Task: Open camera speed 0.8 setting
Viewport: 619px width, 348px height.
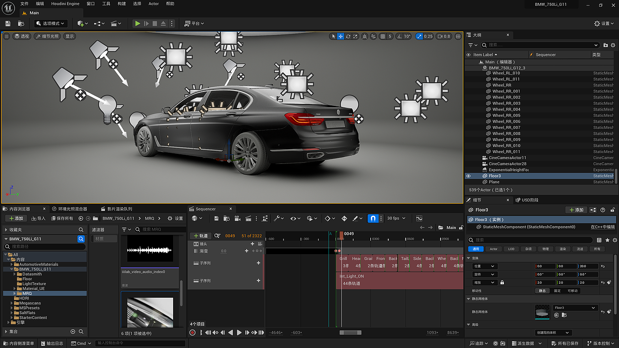Action: click(444, 36)
